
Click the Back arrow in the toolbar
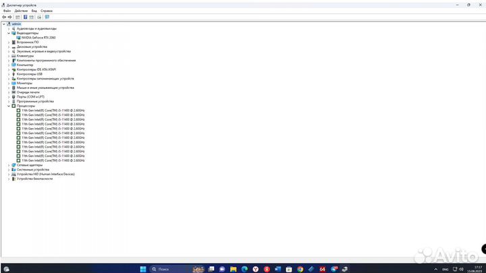(4, 17)
